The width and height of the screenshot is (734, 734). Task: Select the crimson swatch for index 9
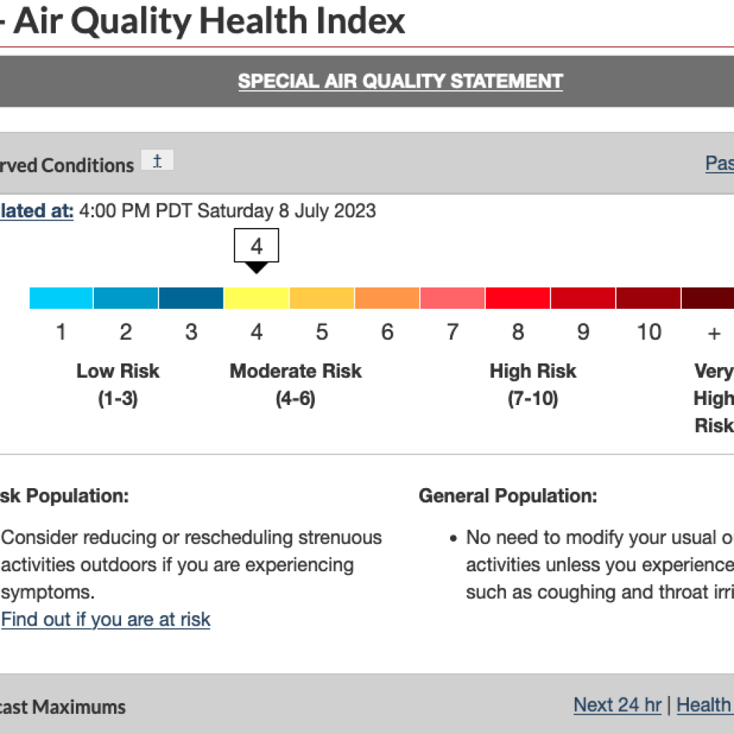pyautogui.click(x=583, y=298)
